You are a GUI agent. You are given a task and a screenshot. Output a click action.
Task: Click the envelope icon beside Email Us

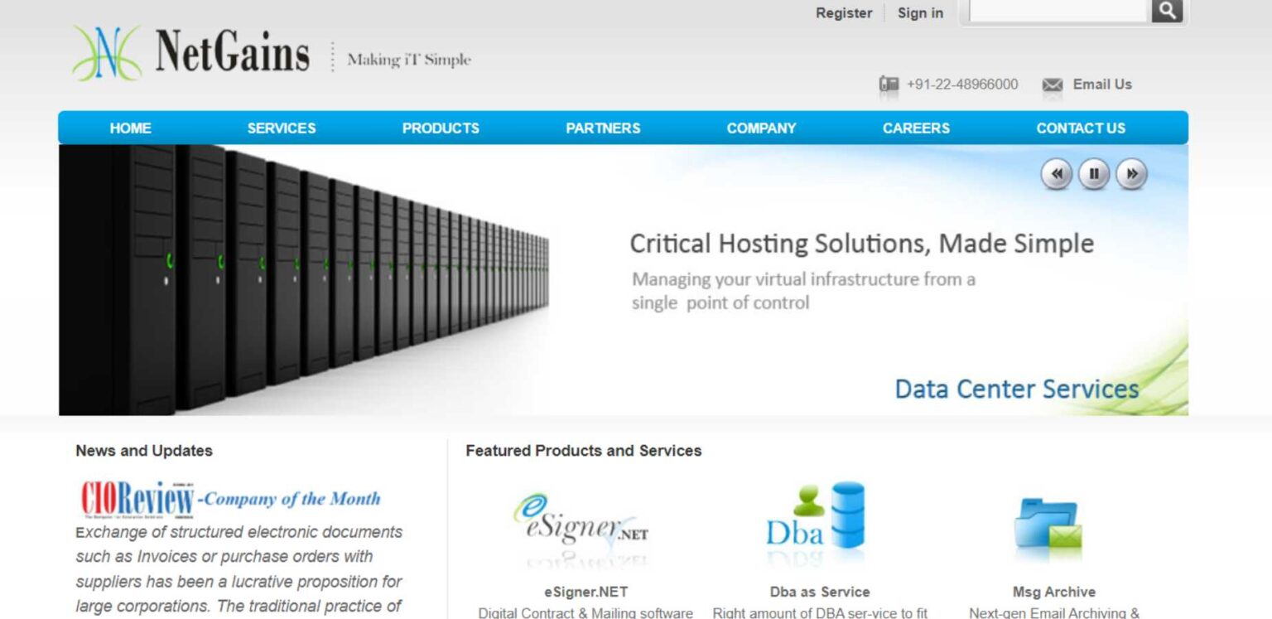tap(1052, 85)
